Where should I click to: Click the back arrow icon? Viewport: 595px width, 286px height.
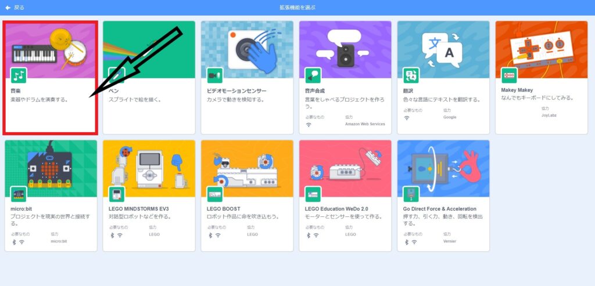coord(8,8)
